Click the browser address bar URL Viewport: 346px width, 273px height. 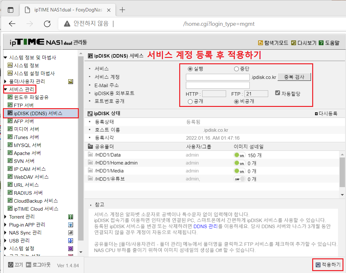point(219,24)
